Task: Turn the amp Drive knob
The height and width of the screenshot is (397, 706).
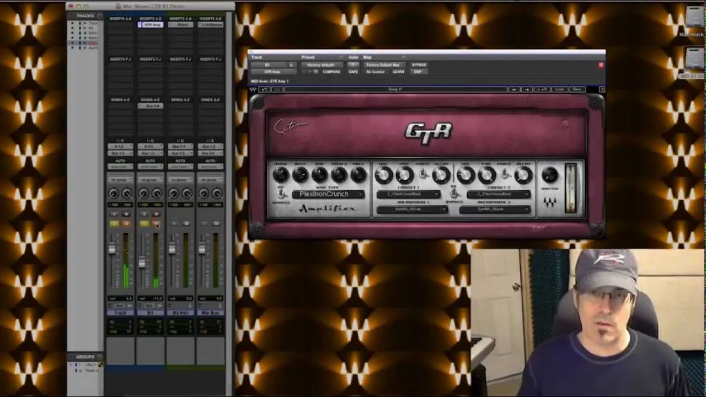Action: pyautogui.click(x=280, y=175)
